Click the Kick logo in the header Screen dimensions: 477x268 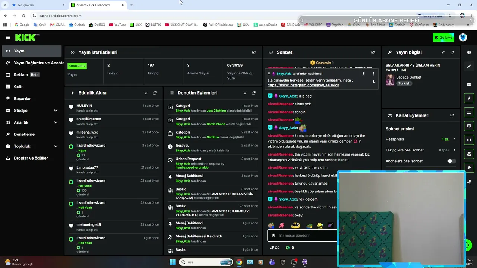point(27,38)
